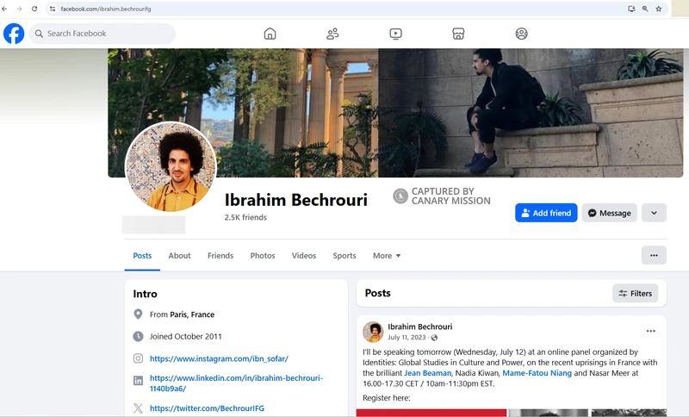Open the Home feed icon
This screenshot has width=689, height=417.
[x=270, y=34]
